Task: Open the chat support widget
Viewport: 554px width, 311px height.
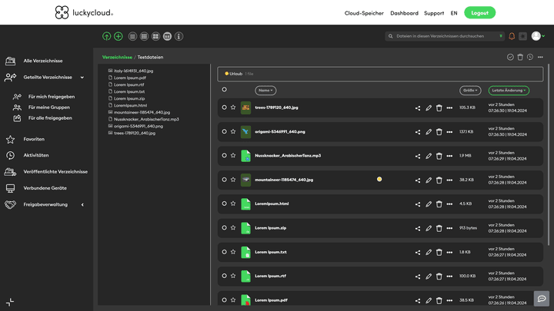Action: click(541, 299)
